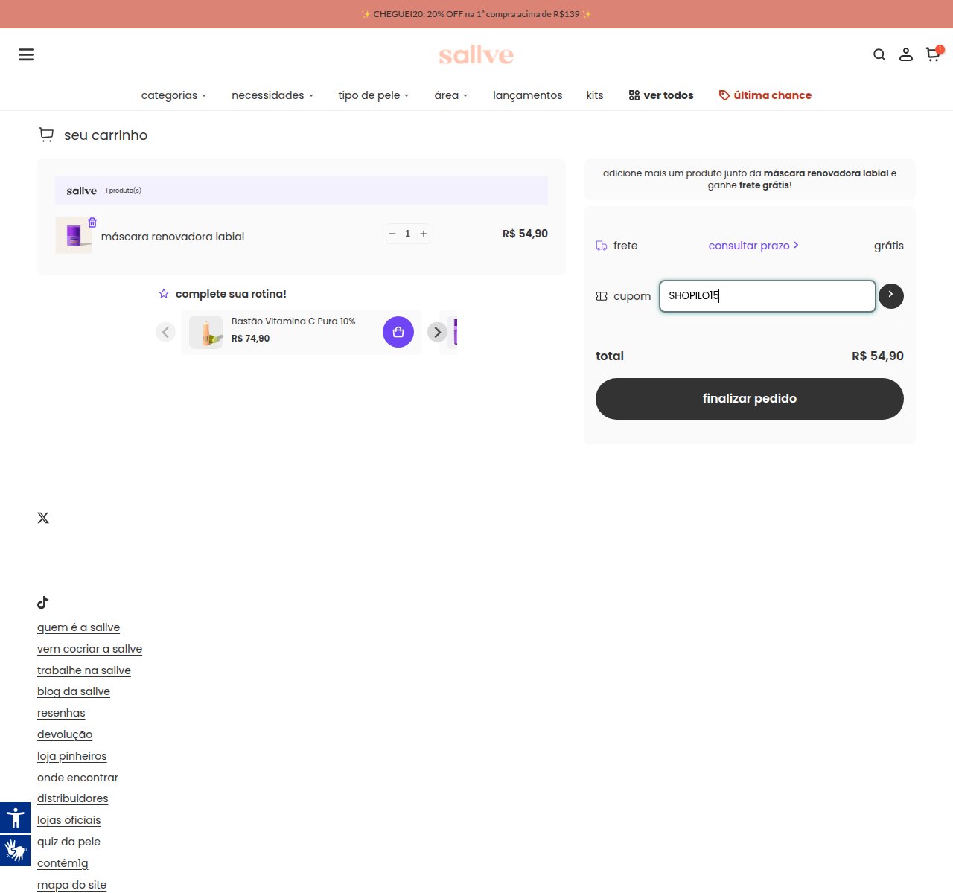Open the accessibility widget icon

pos(15,818)
